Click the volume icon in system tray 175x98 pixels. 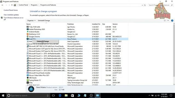[x=159, y=96]
